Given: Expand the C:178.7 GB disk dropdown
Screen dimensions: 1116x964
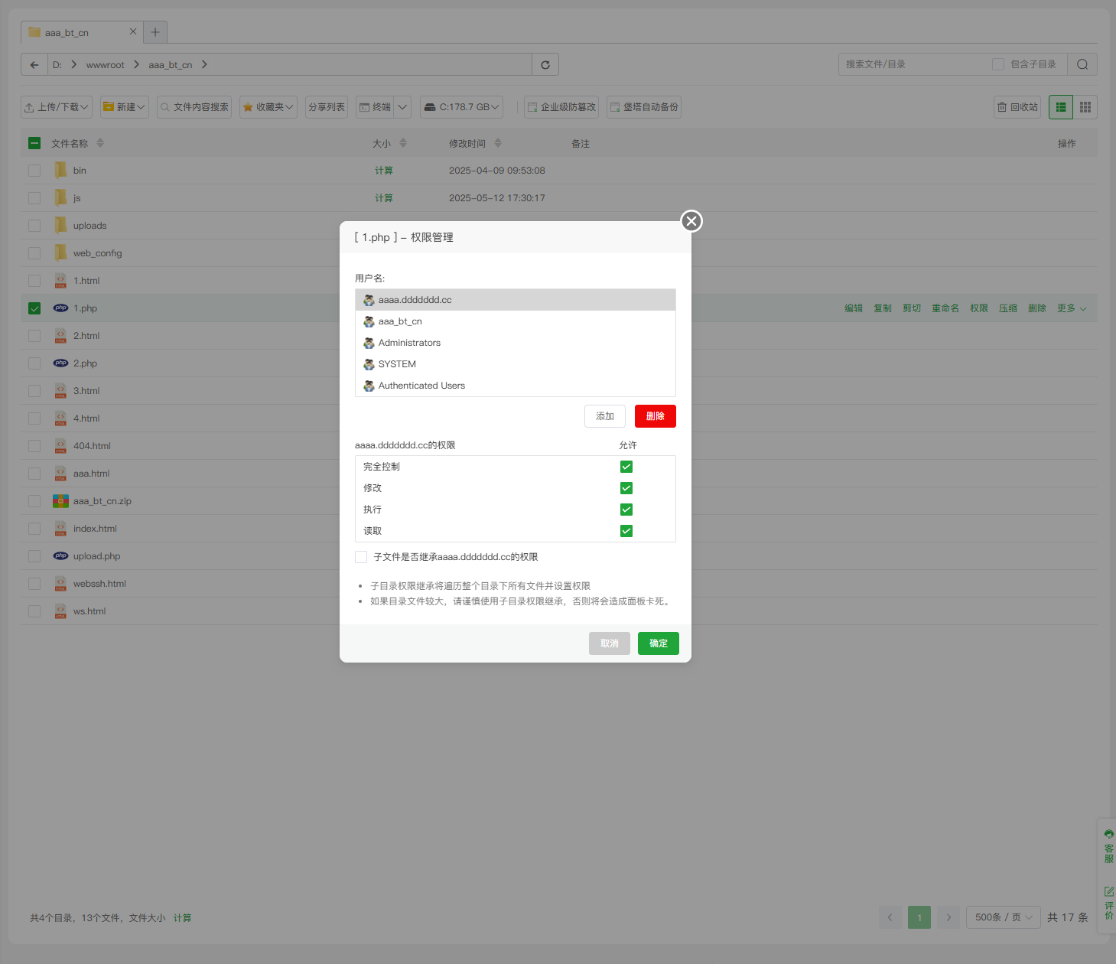Looking at the screenshot, I should click(462, 107).
